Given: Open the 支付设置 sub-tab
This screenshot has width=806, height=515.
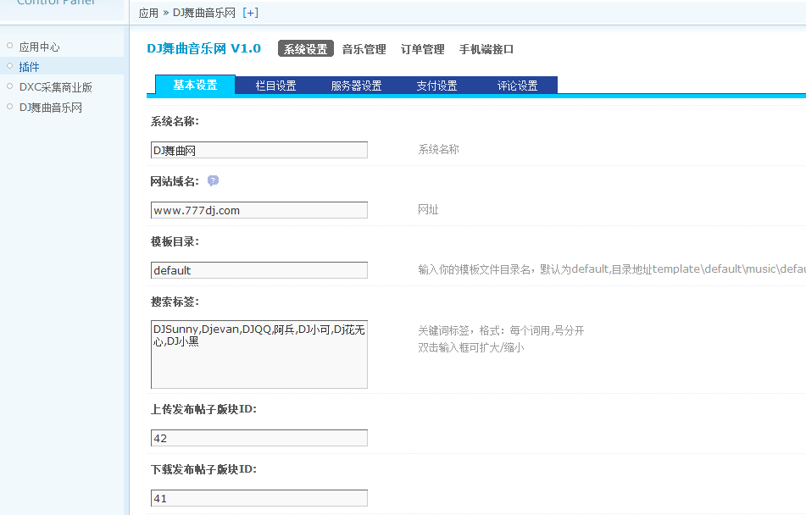Looking at the screenshot, I should pyautogui.click(x=438, y=85).
